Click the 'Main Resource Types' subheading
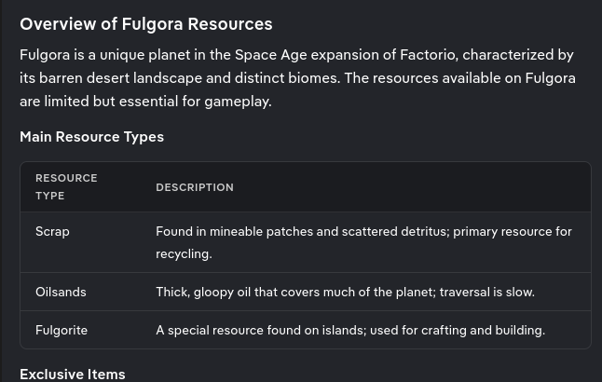This screenshot has width=602, height=382. click(91, 137)
